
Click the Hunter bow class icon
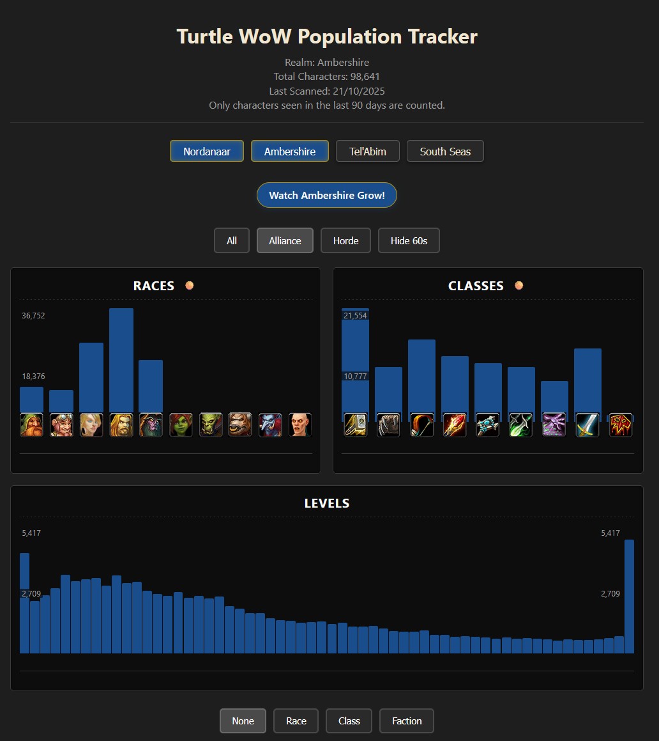point(421,425)
